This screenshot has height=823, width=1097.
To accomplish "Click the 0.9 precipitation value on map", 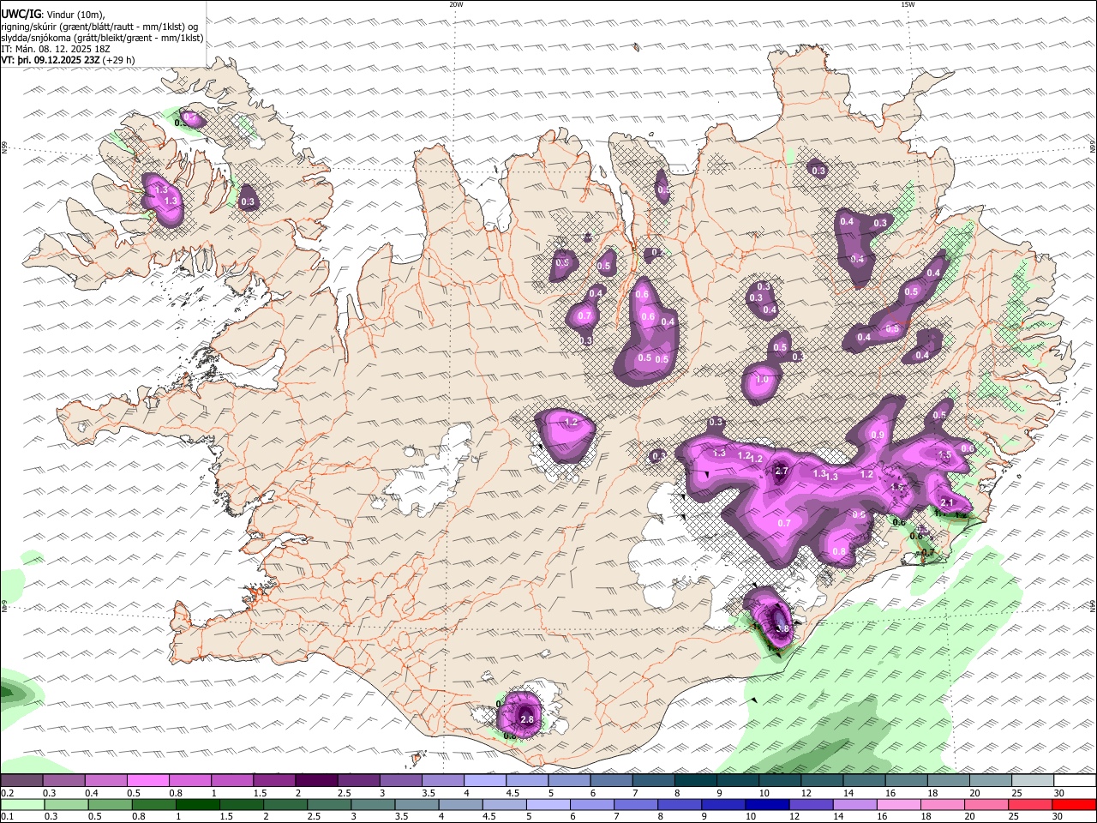I will (878, 436).
